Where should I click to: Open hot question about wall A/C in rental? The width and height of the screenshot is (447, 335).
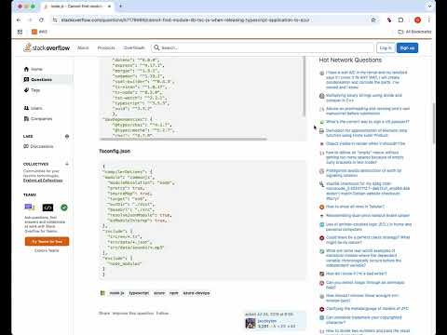(x=367, y=80)
